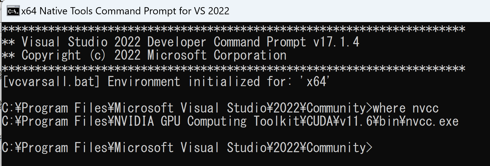Click the first Visual Studio\2022\Community prompt path
Screen dimensions: 490x166
tap(273, 108)
